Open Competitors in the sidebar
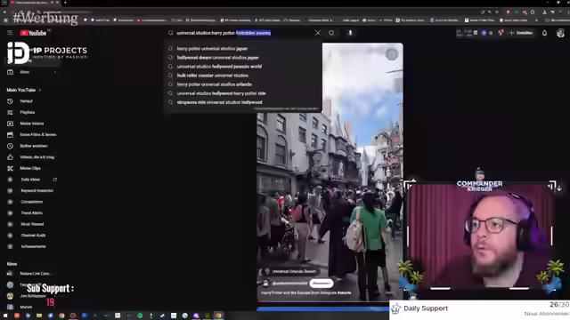 [31, 202]
